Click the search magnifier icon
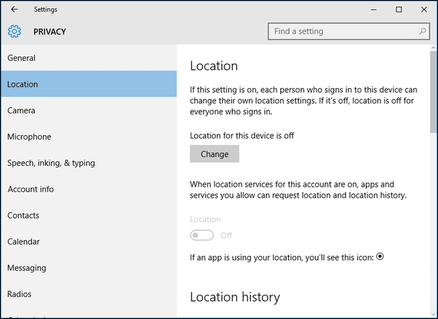This screenshot has height=319, width=438. pyautogui.click(x=422, y=31)
